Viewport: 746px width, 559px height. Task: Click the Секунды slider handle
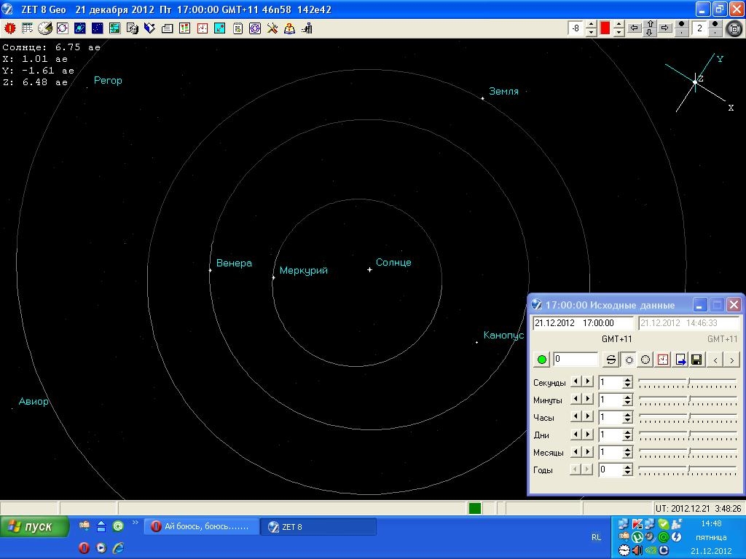tap(688, 381)
